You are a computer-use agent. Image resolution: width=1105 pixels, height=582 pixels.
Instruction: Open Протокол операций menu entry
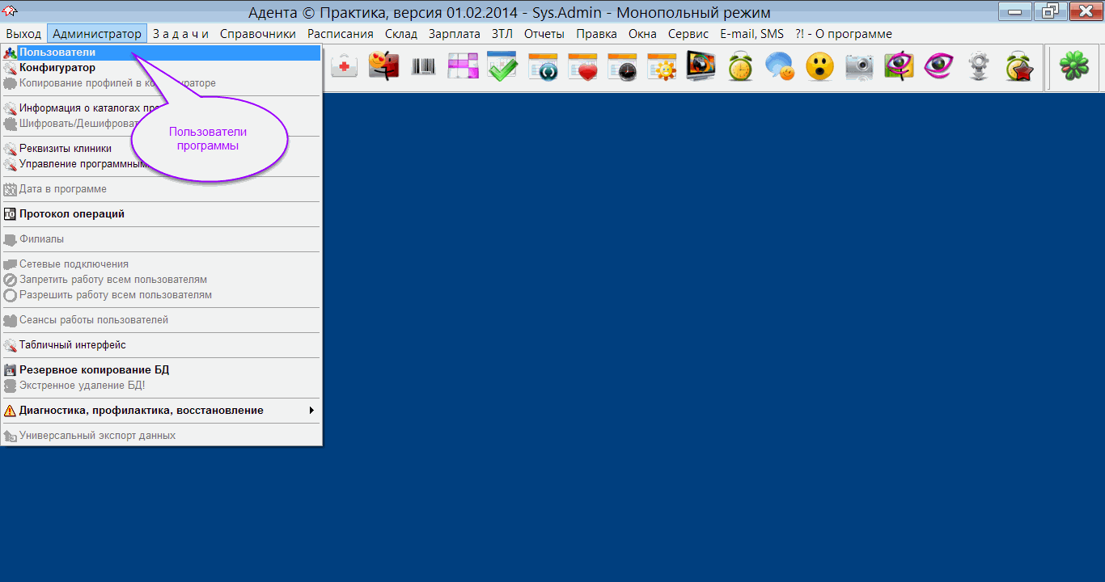(72, 214)
